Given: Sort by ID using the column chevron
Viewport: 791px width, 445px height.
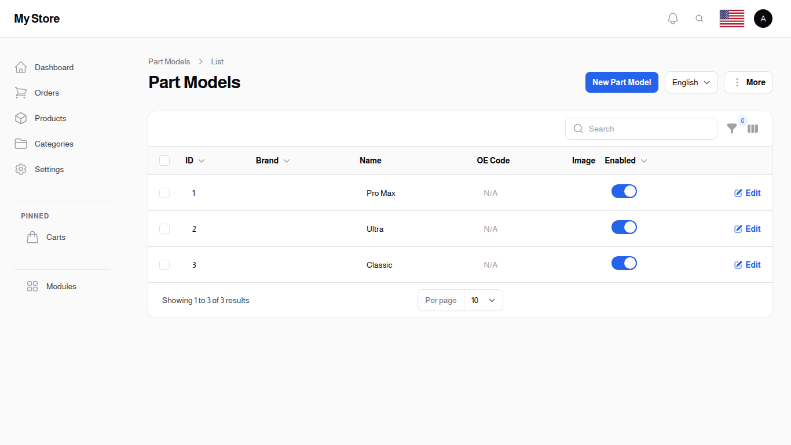Looking at the screenshot, I should [202, 161].
